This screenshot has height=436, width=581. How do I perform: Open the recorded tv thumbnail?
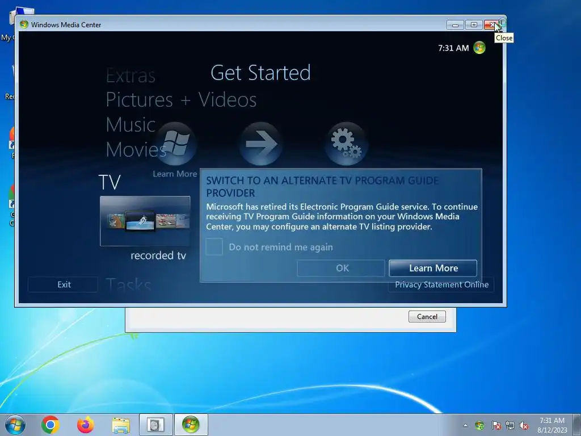(x=145, y=221)
